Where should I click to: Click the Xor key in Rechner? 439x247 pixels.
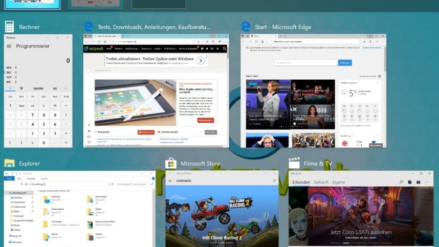[43, 97]
